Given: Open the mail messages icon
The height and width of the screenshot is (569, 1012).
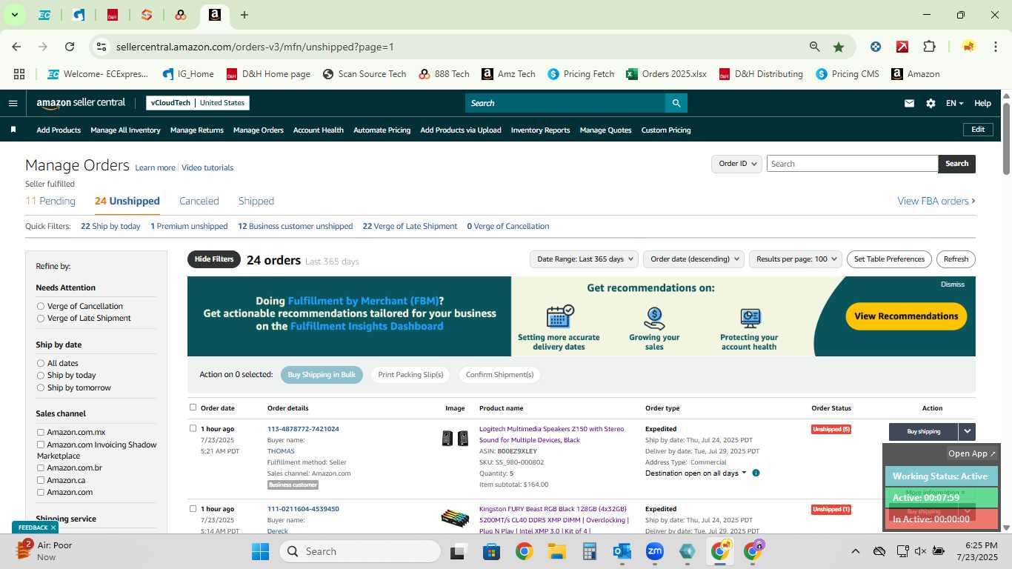Looking at the screenshot, I should (x=909, y=103).
